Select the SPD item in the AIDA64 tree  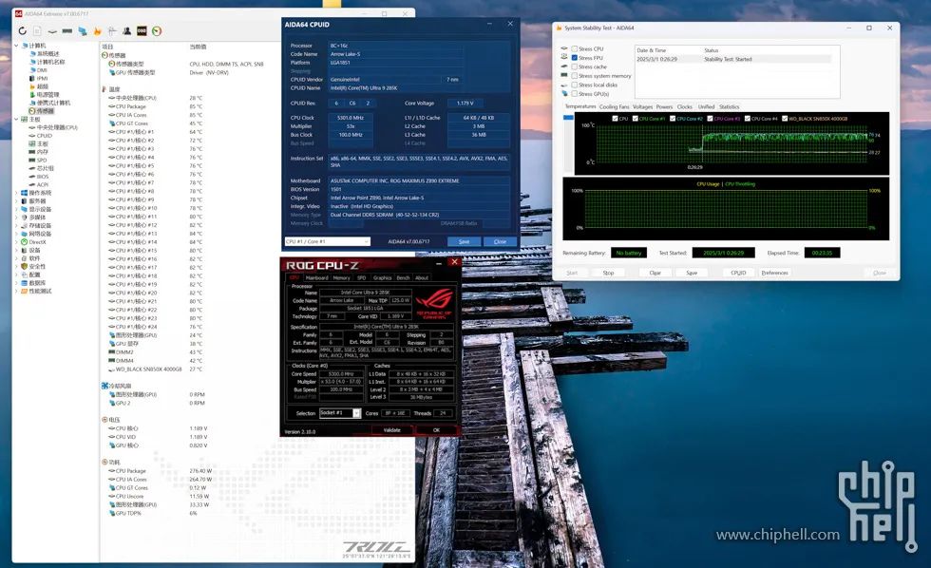42,161
